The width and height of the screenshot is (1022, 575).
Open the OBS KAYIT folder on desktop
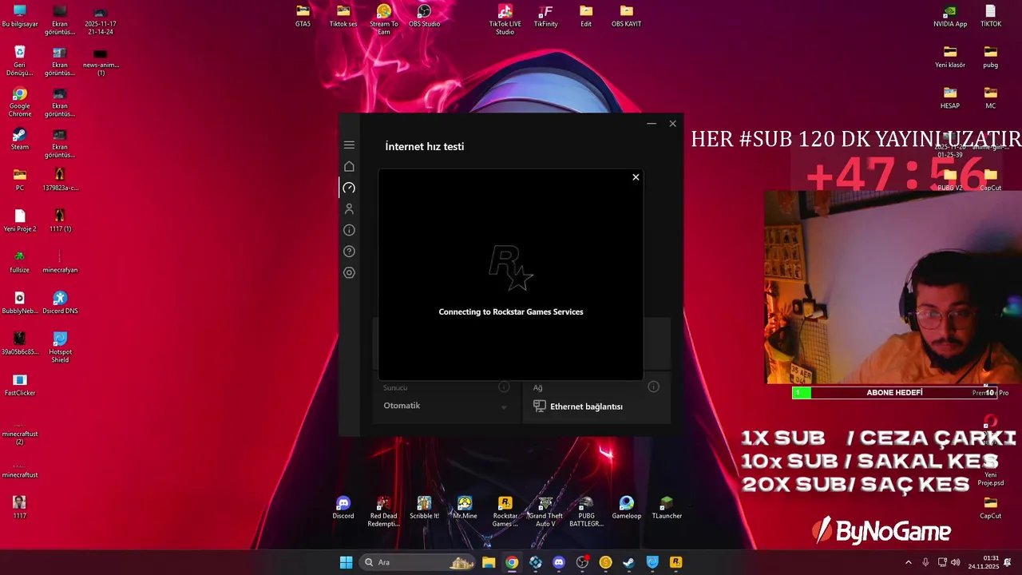point(627,16)
